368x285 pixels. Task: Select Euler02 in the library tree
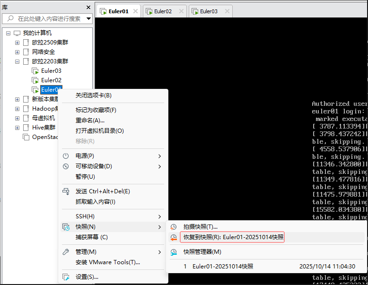[51, 80]
